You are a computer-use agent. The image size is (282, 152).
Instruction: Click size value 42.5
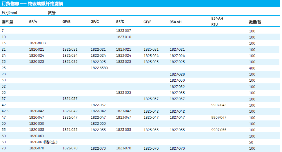tap(5, 111)
